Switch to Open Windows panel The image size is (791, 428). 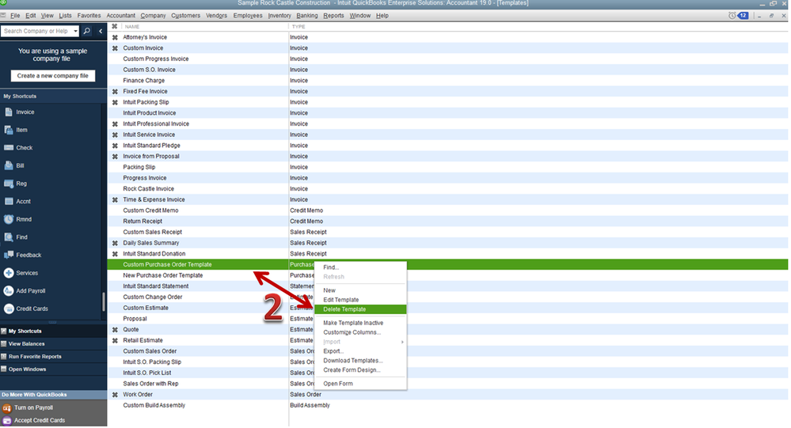54,369
